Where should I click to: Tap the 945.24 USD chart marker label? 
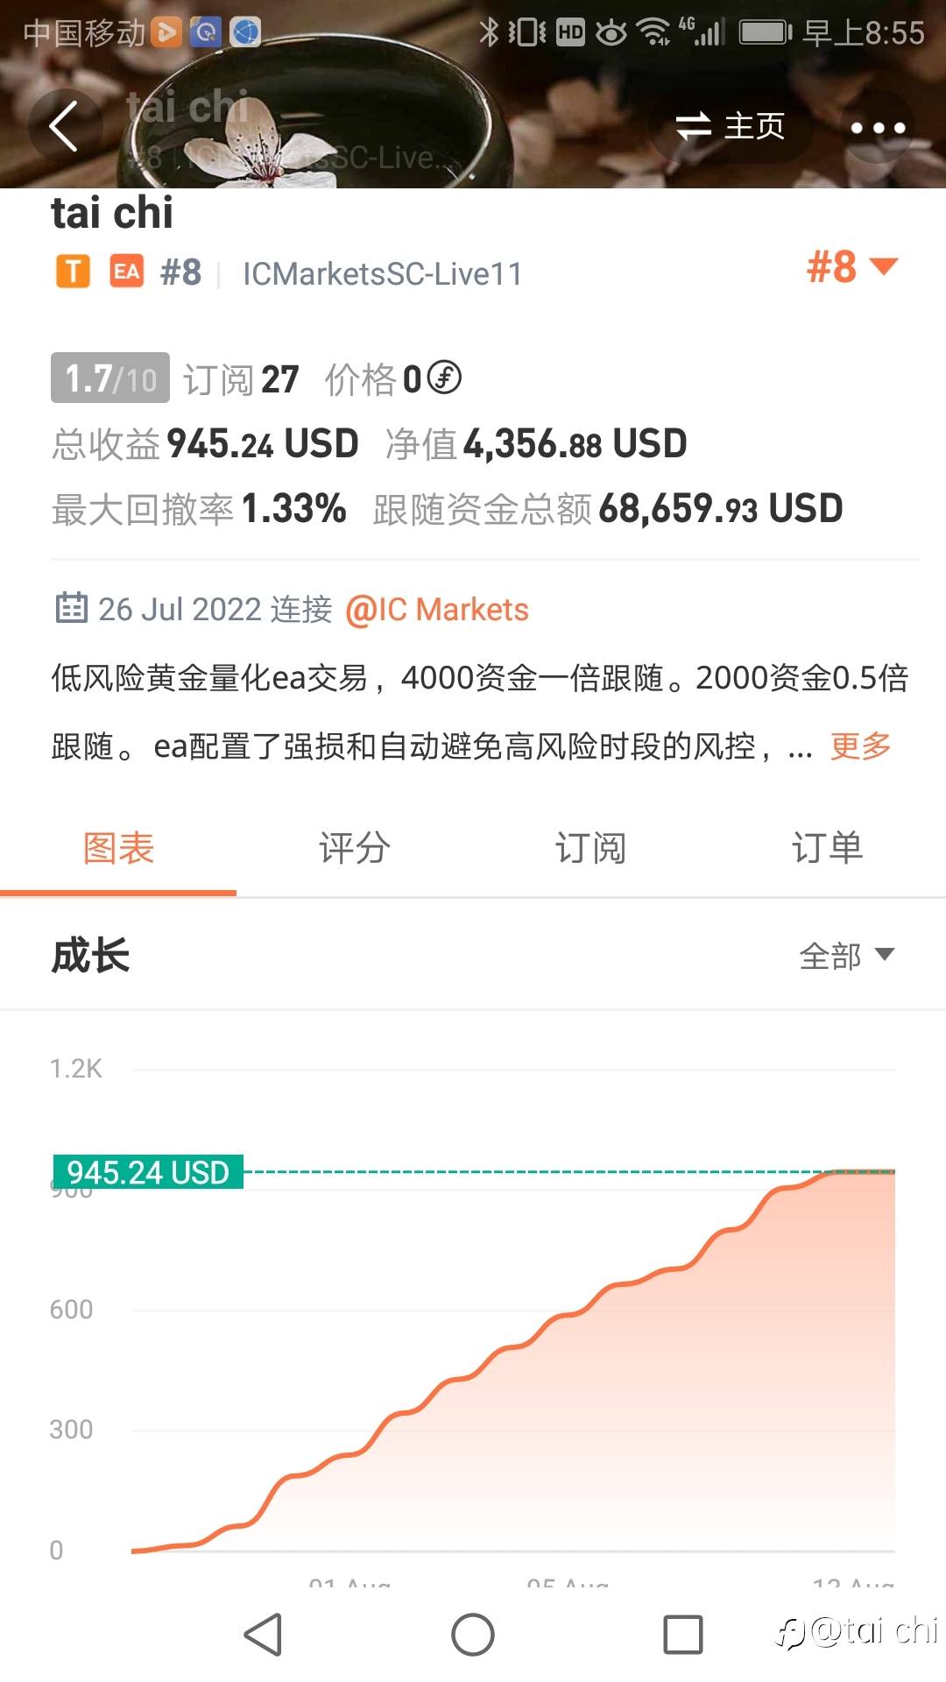point(148,1172)
